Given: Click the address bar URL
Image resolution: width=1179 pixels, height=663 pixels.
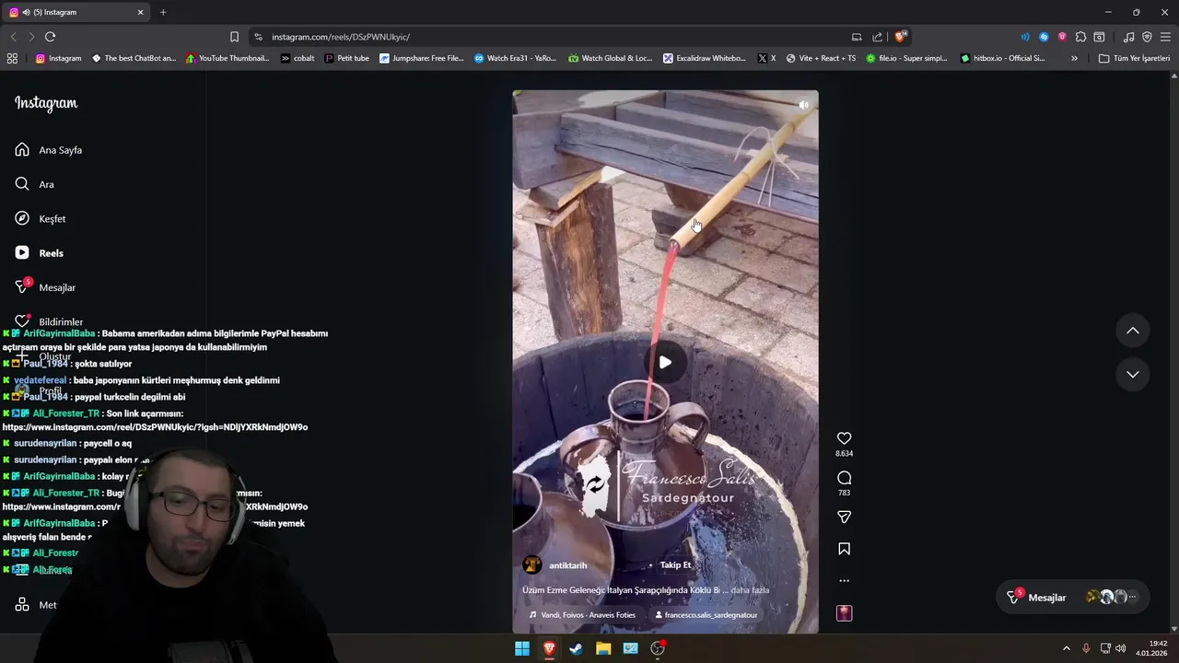Looking at the screenshot, I should (341, 37).
